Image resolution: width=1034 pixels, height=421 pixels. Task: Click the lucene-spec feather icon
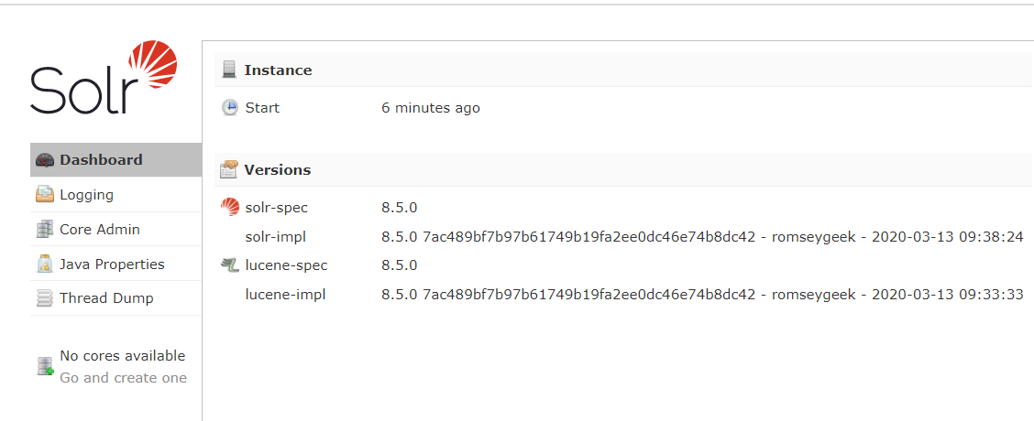229,264
